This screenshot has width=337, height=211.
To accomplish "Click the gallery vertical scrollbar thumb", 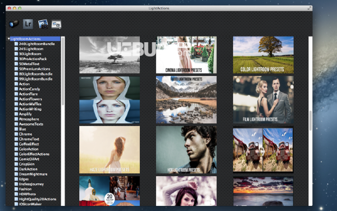I will (311, 120).
